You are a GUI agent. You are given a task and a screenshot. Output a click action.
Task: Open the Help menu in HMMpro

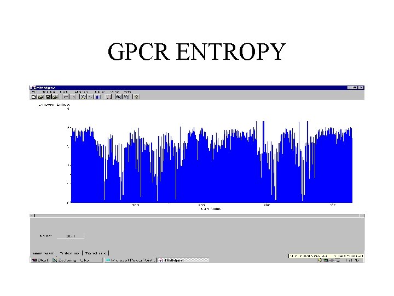pos(128,92)
